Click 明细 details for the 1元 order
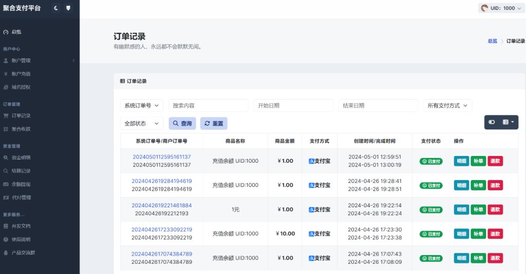Image resolution: width=526 pixels, height=274 pixels. point(461,209)
